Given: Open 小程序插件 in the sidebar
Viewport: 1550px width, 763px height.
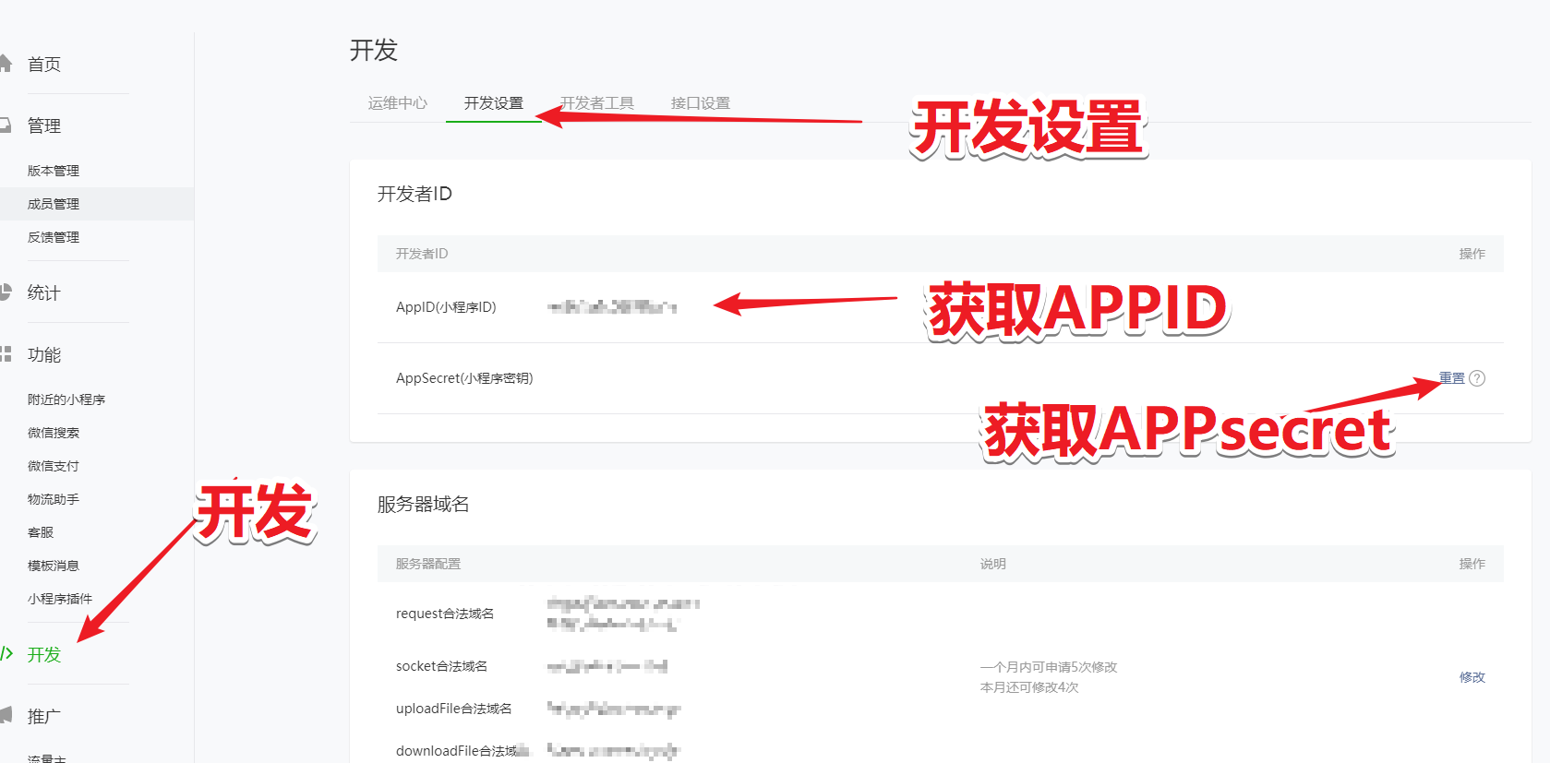Looking at the screenshot, I should tap(60, 599).
